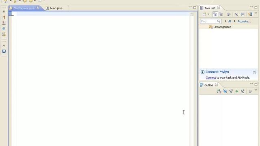Minimize the editor area
Image resolution: width=260 pixels, height=146 pixels.
(x=190, y=7)
